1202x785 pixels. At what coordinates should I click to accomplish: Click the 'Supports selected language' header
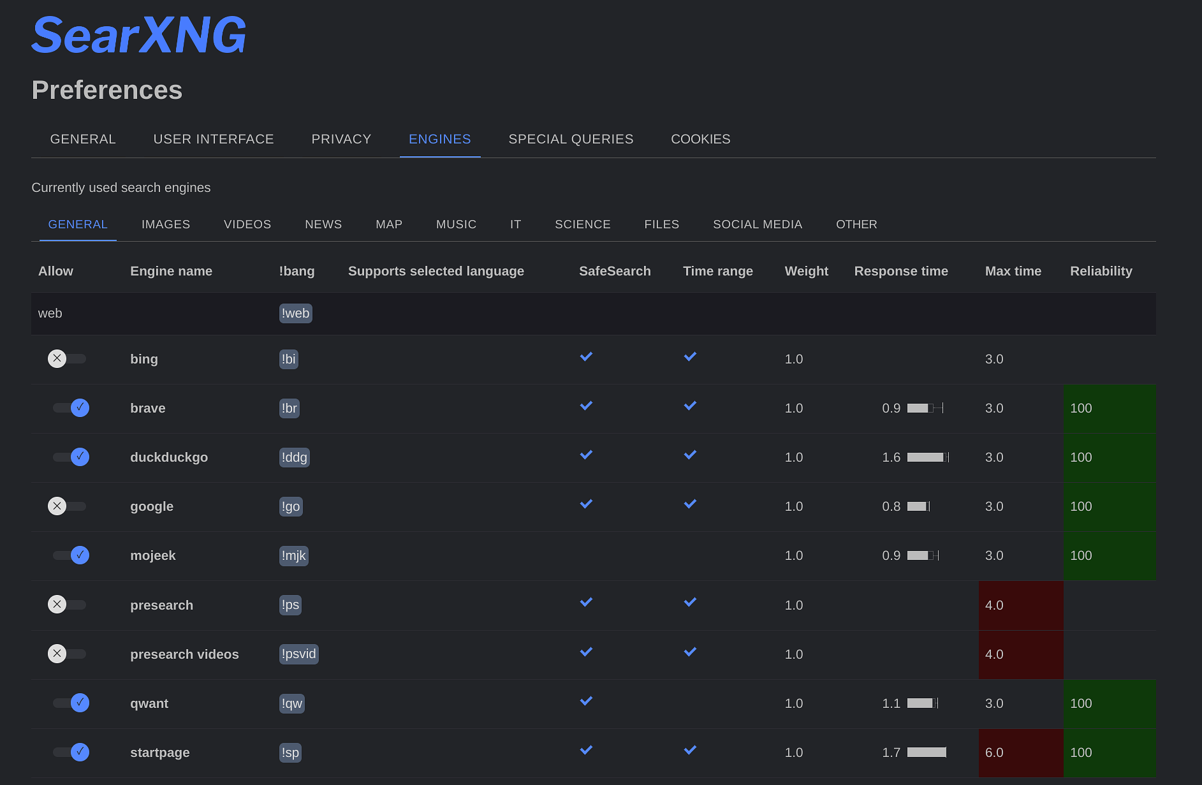(436, 271)
